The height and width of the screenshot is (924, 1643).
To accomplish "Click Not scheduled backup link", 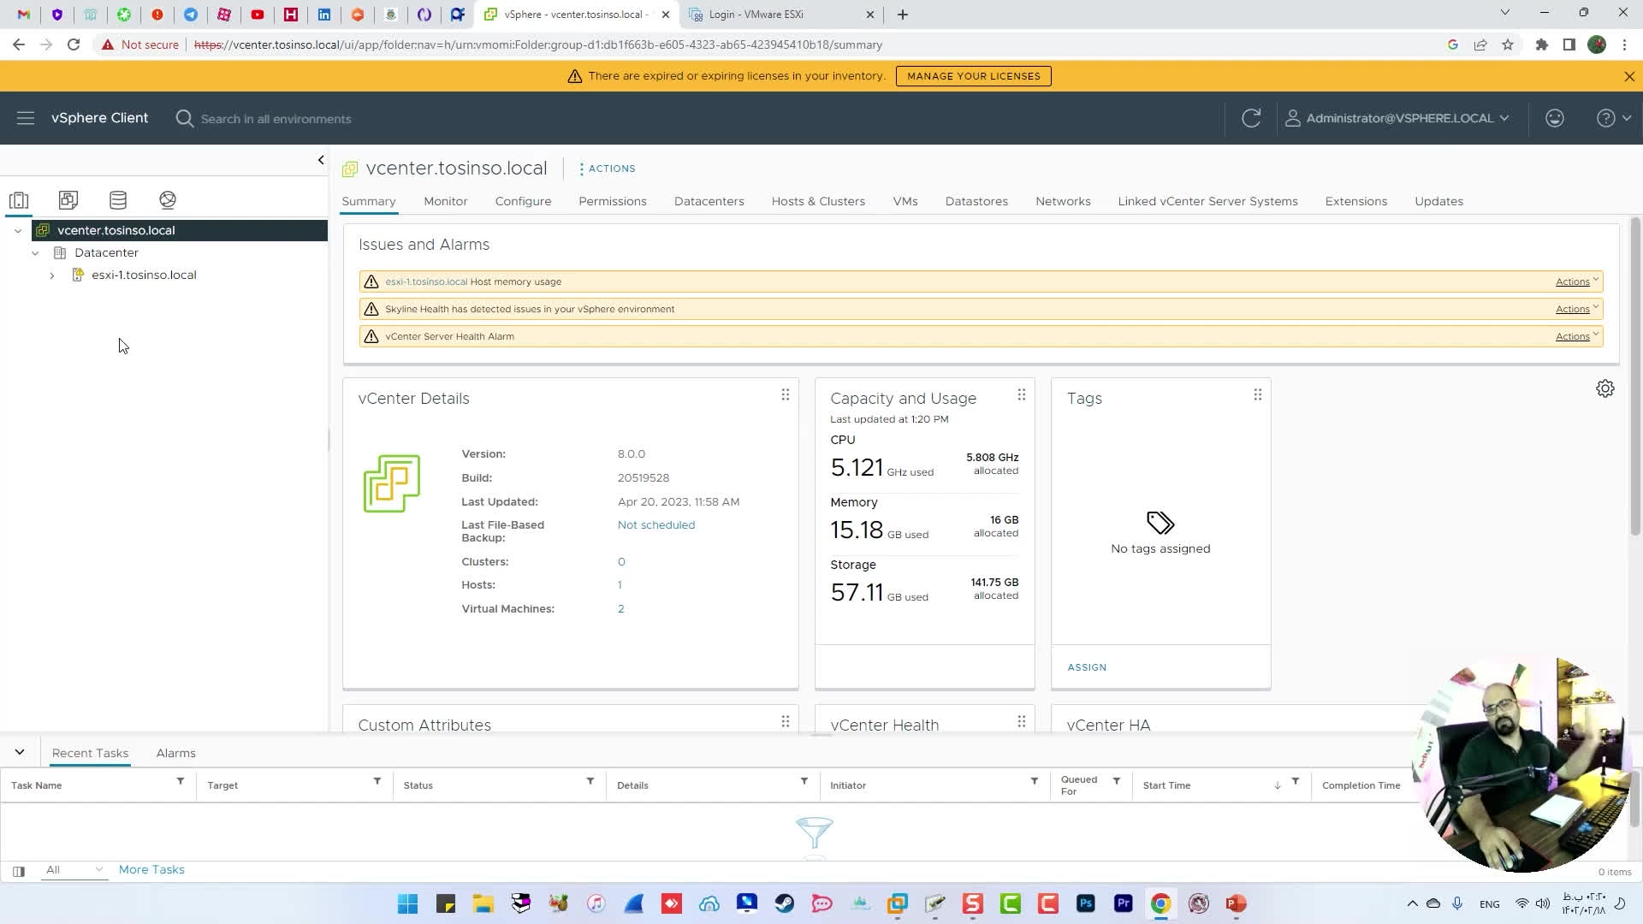I will (655, 525).
